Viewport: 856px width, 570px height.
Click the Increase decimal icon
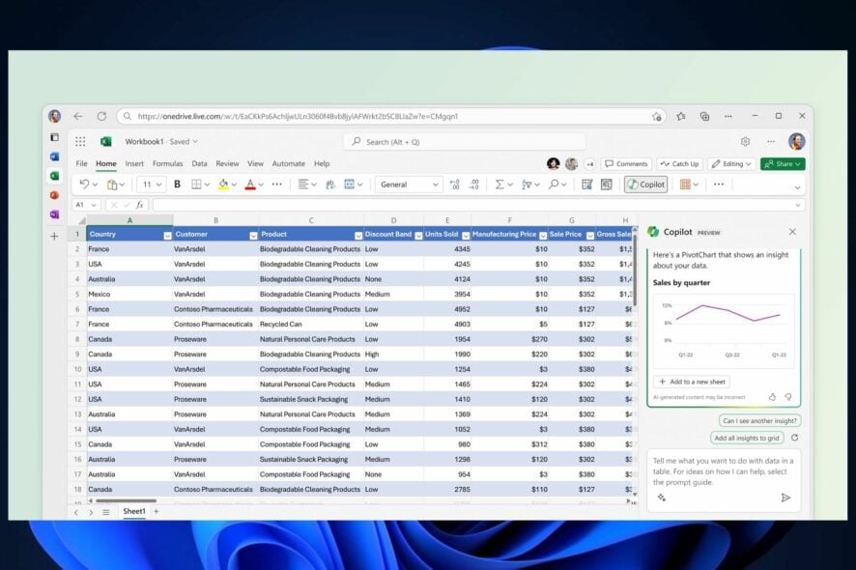pos(454,185)
